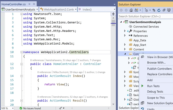Click the References node icon
The width and height of the screenshot is (173, 110).
tap(130, 36)
